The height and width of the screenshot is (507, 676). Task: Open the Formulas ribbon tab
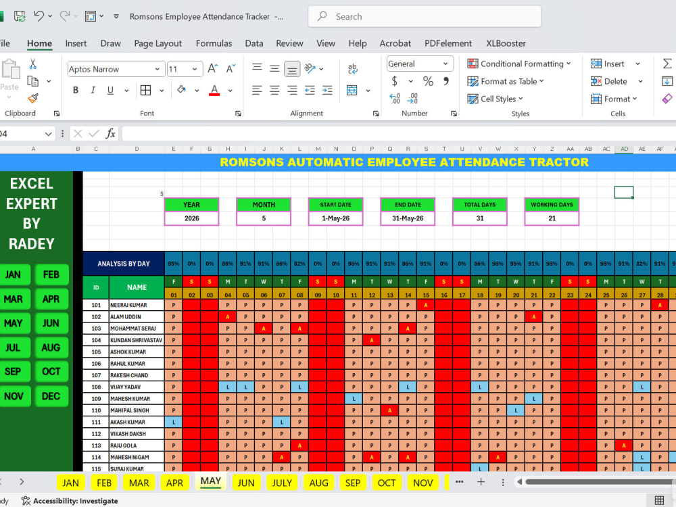pos(214,43)
